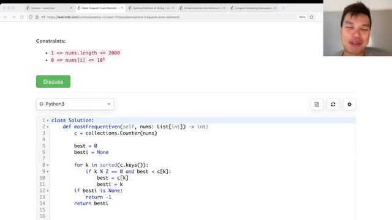The image size is (392, 220).
Task: Click the 'best = c[k]' code line
Action: point(113,178)
